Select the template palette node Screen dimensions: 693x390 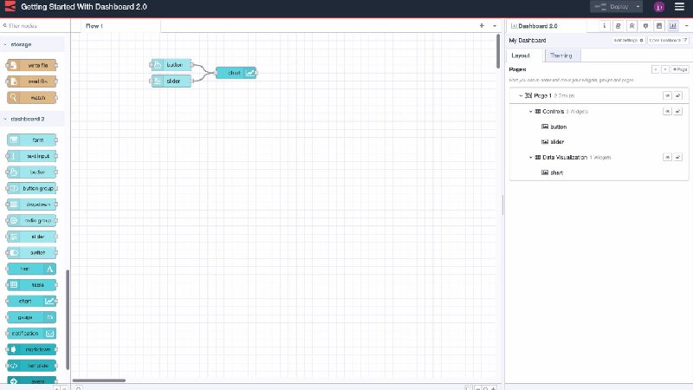(x=32, y=366)
